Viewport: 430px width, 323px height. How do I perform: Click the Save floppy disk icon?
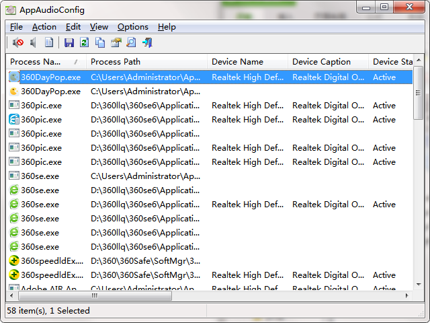click(x=69, y=43)
